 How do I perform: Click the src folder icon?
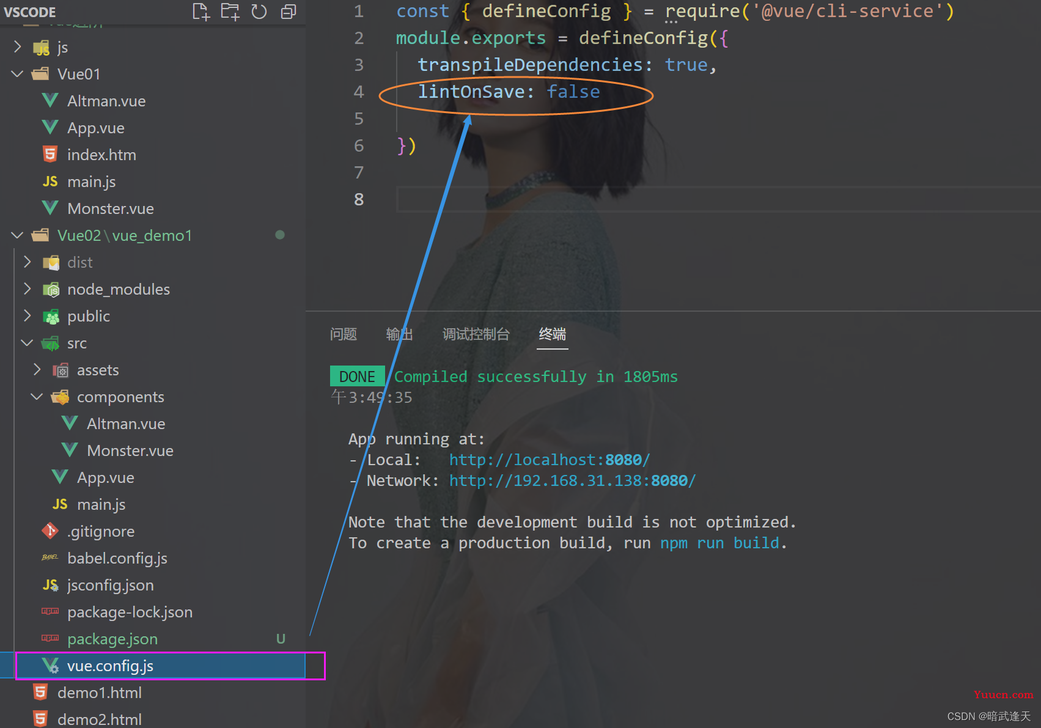51,344
